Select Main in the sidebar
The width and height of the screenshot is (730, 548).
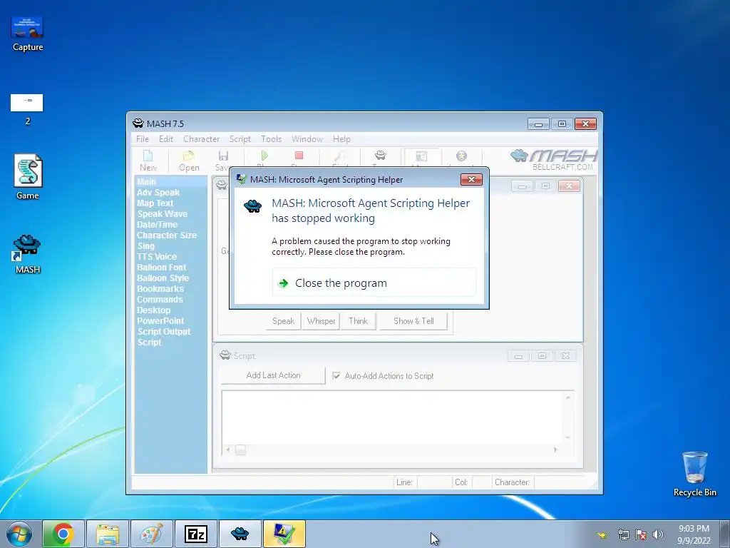[147, 182]
